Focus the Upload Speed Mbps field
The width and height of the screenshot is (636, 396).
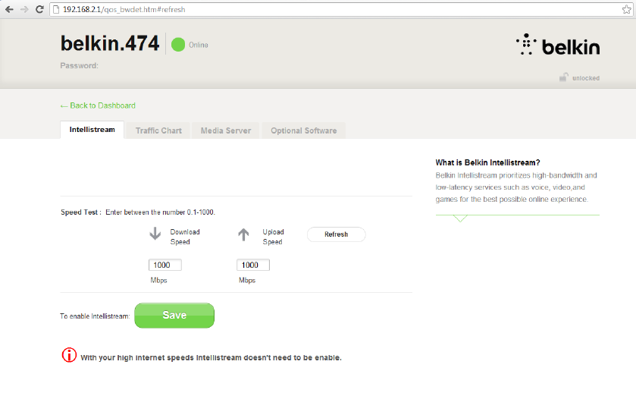tap(253, 265)
